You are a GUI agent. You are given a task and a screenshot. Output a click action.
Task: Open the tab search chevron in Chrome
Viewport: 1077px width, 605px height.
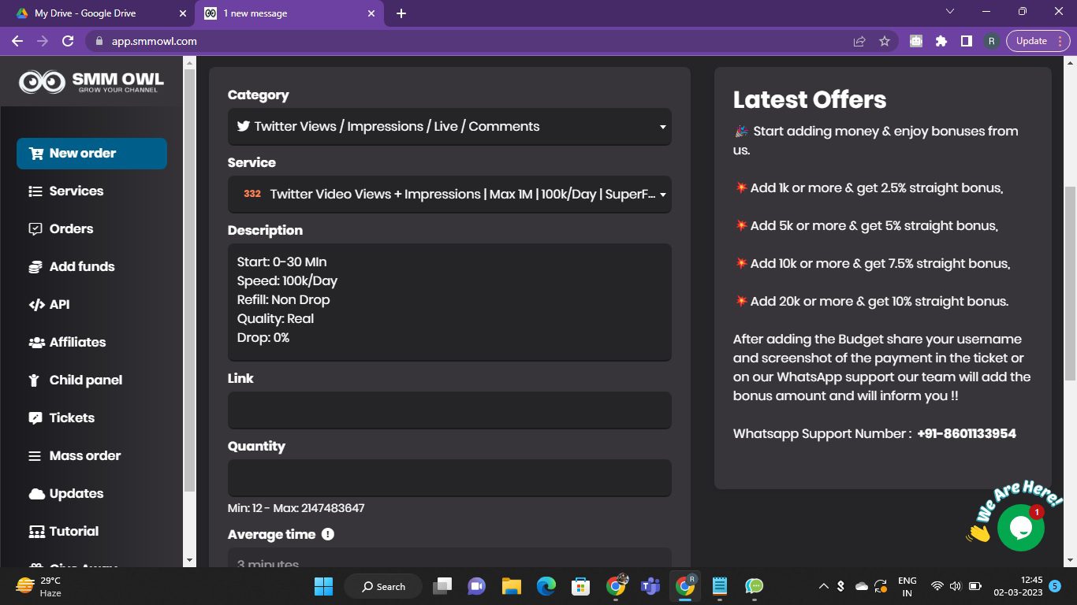[950, 13]
